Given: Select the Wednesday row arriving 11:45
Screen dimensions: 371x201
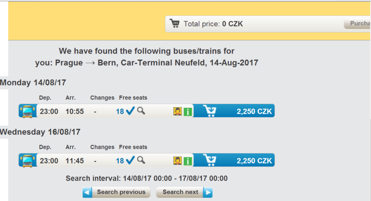Looking at the screenshot, I should point(147,160).
